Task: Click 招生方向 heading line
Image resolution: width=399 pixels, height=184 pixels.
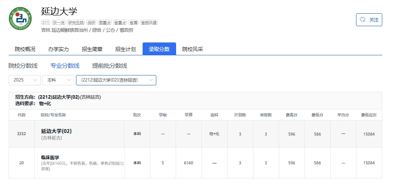Action: 58,97
